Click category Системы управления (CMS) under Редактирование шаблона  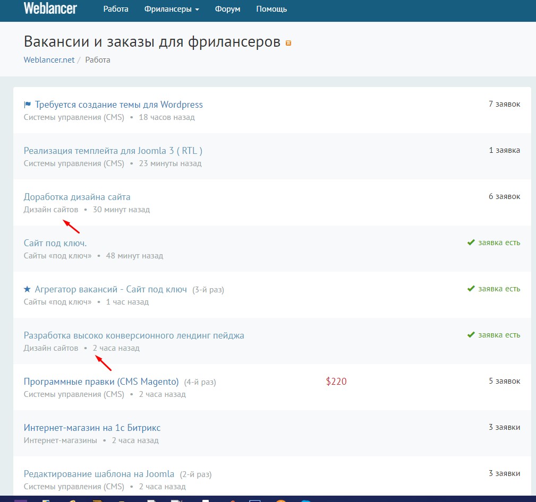coord(74,486)
